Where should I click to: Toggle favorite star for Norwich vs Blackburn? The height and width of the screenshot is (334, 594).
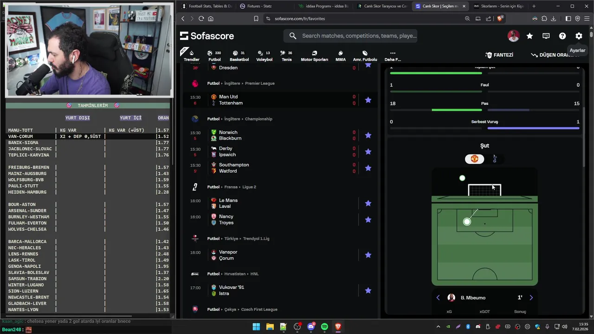368,135
